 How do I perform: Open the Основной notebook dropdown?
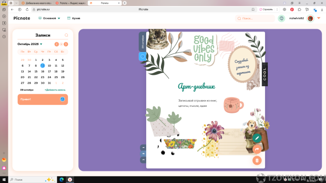[x=49, y=18]
